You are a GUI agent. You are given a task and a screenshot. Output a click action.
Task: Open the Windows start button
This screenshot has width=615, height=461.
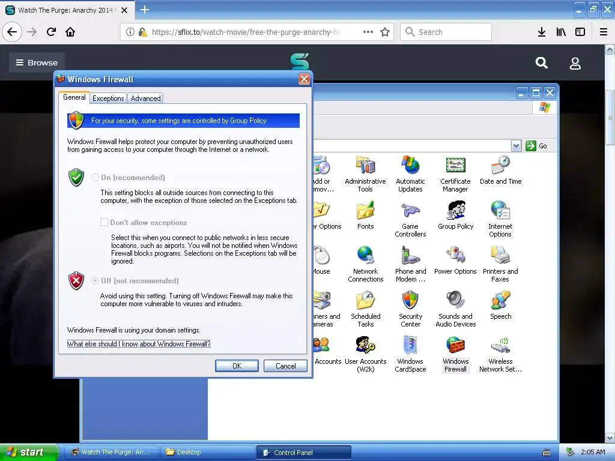29,453
